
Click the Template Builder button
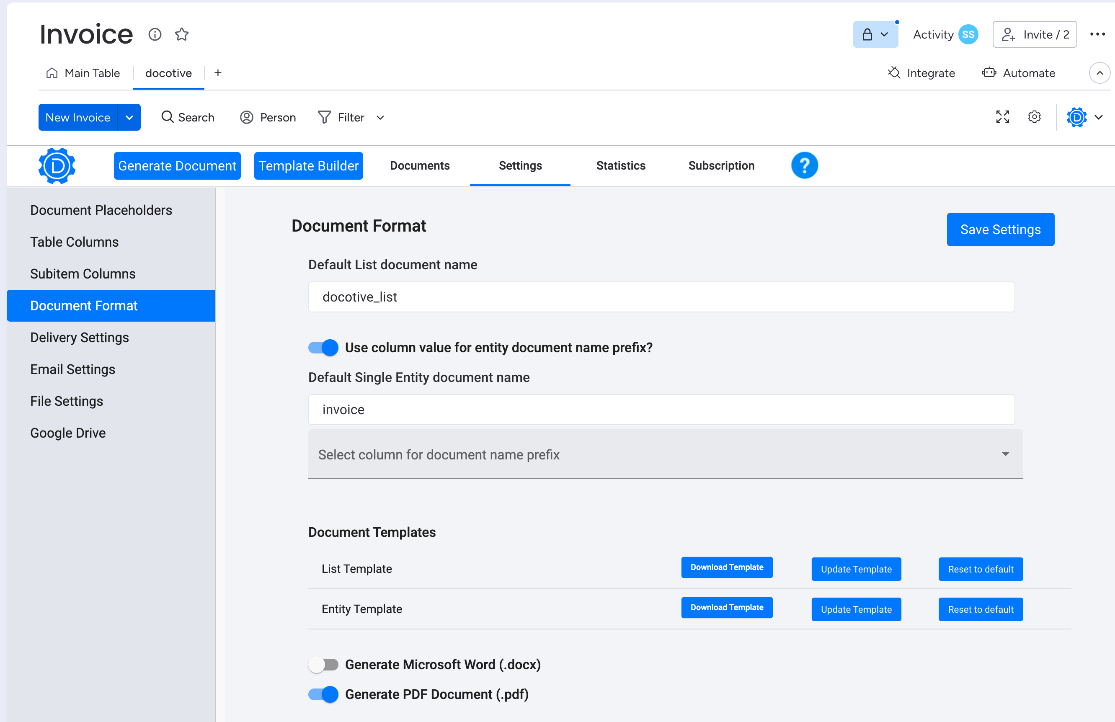click(x=308, y=166)
